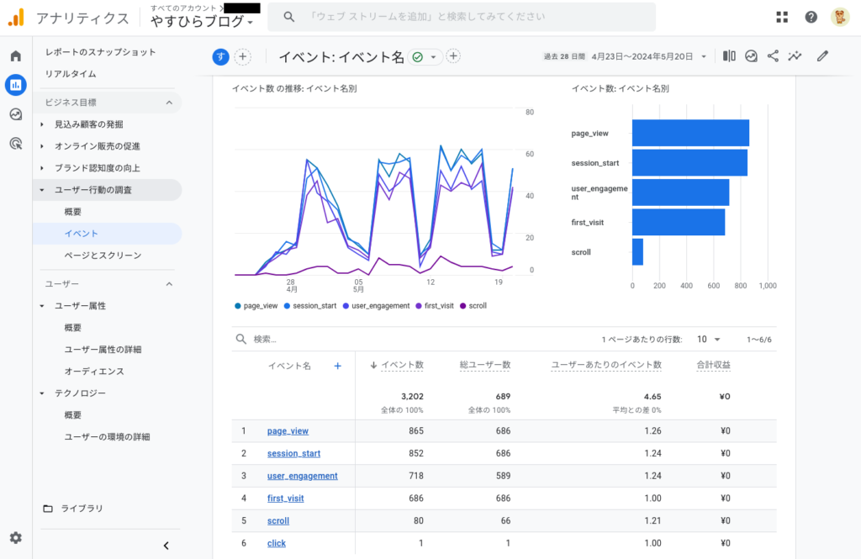Click the compare data icon
The width and height of the screenshot is (861, 559).
click(729, 56)
